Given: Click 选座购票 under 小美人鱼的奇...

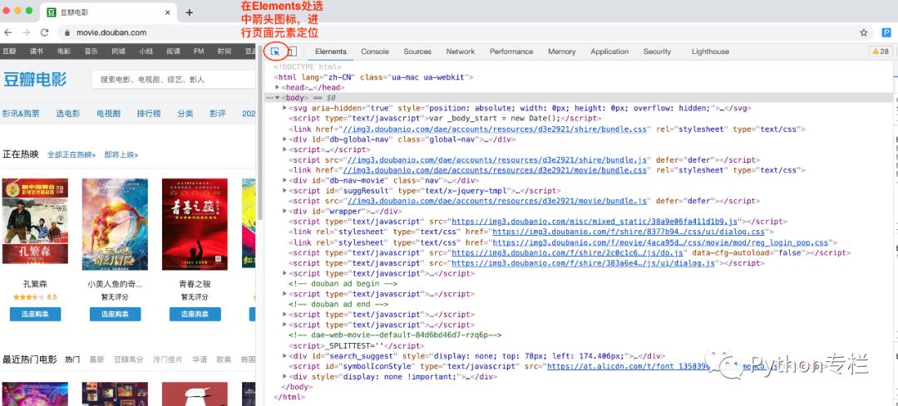Looking at the screenshot, I should (115, 314).
